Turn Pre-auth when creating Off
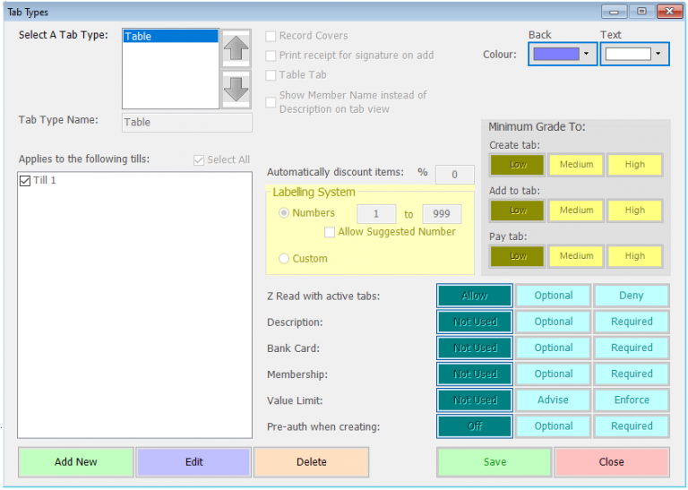Screen dimensions: 688x490 (x=475, y=426)
